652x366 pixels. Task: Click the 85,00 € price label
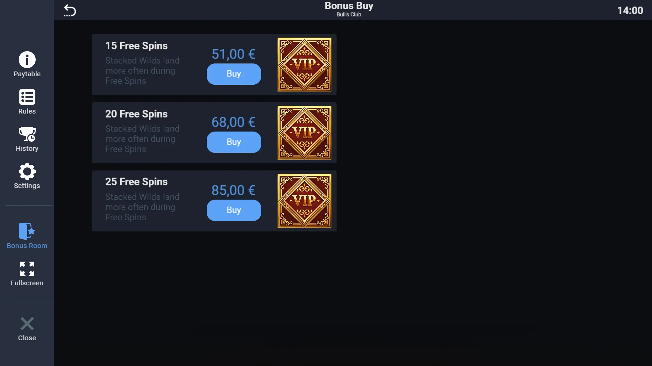(233, 190)
